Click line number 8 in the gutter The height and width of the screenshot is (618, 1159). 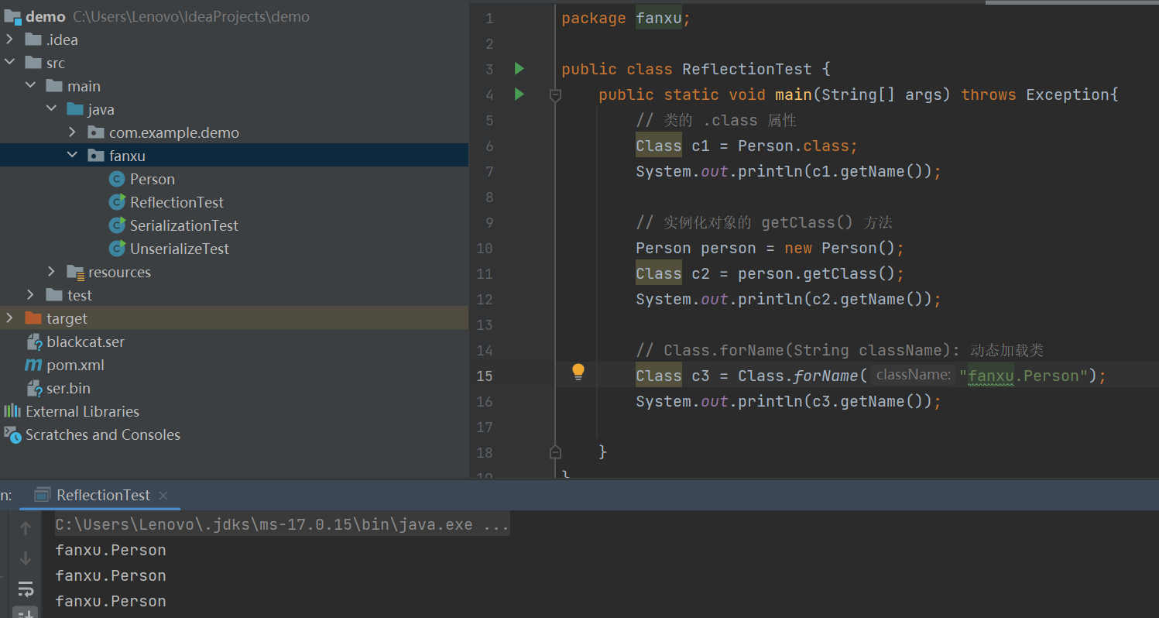[x=489, y=197]
